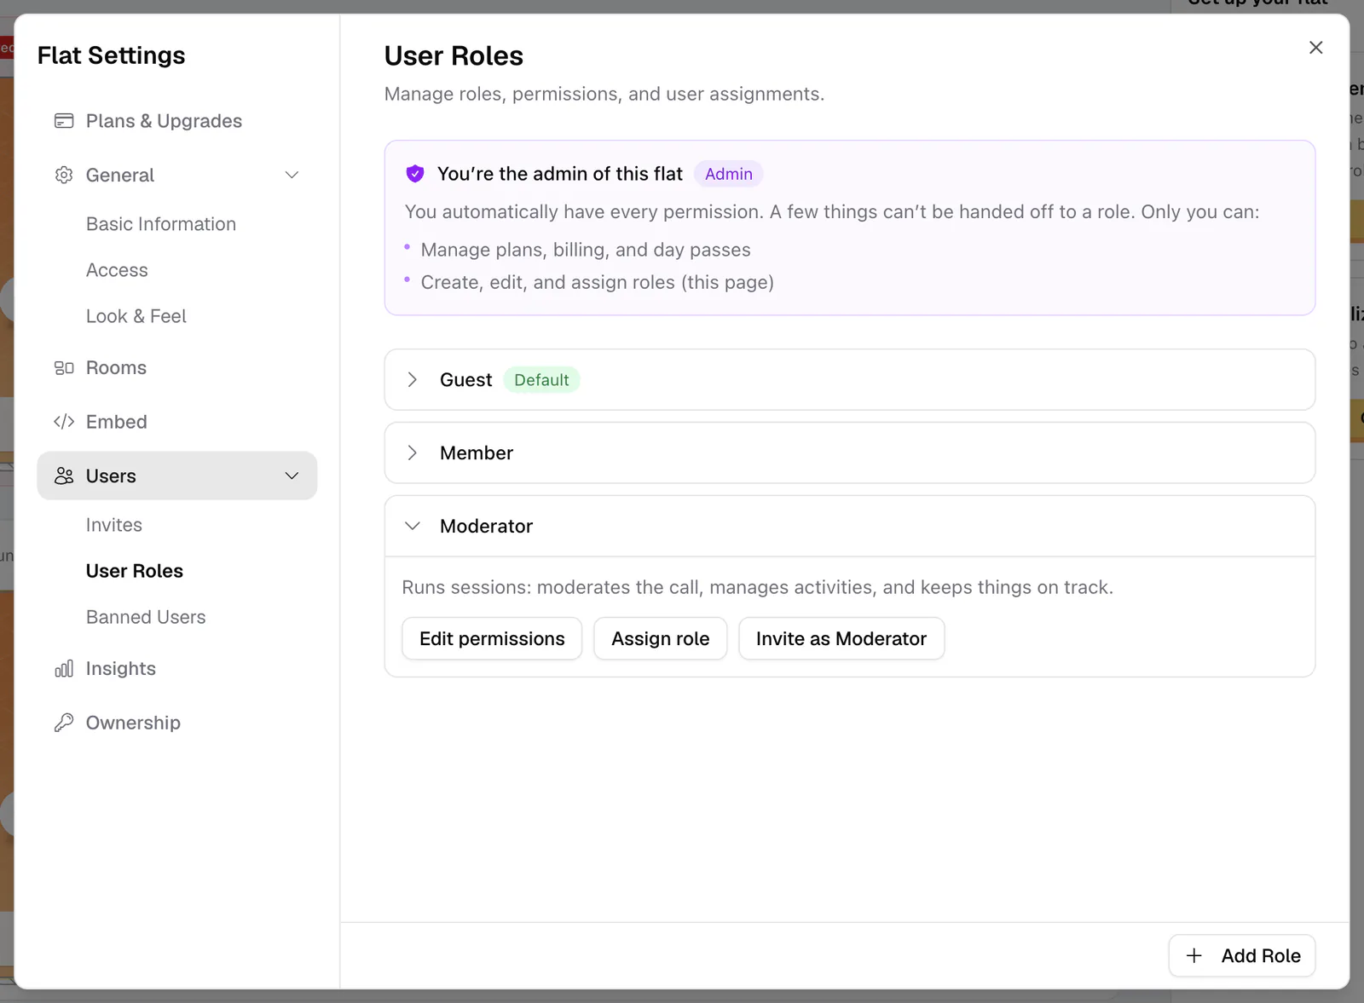Click the Flat Settings sidebar title
1364x1003 pixels.
point(111,55)
